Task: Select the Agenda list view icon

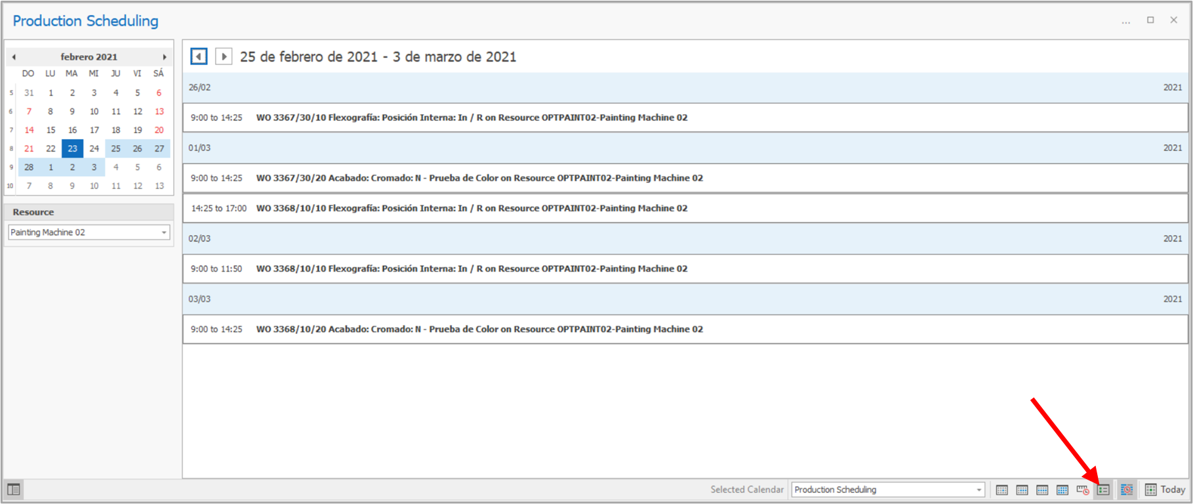Action: click(x=1103, y=490)
